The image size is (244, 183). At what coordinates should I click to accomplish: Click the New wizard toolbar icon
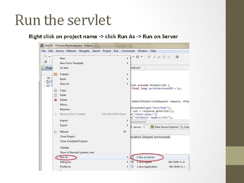(x=45, y=57)
